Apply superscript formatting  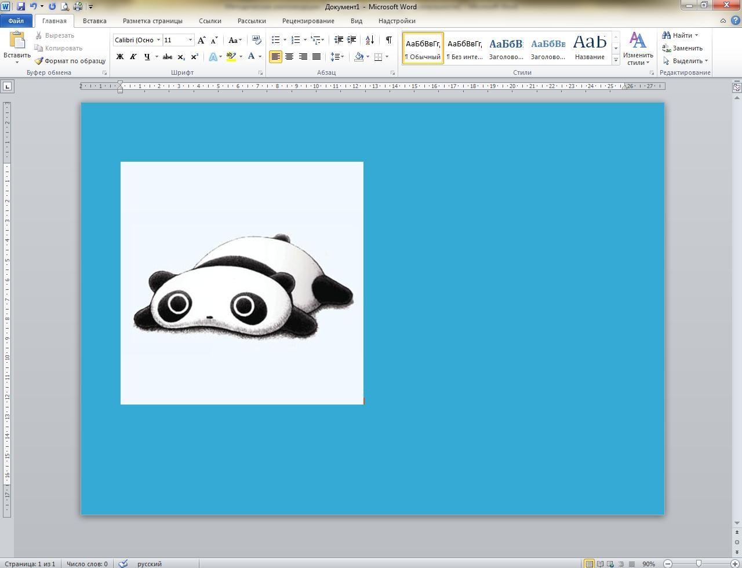click(195, 57)
